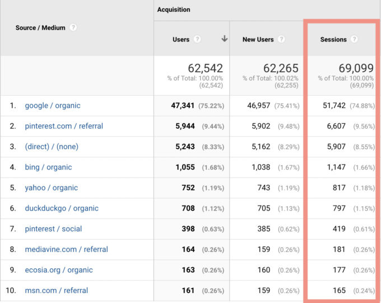Select direct New Users value 5,162
Image resolution: width=381 pixels, height=303 pixels.
(261, 147)
